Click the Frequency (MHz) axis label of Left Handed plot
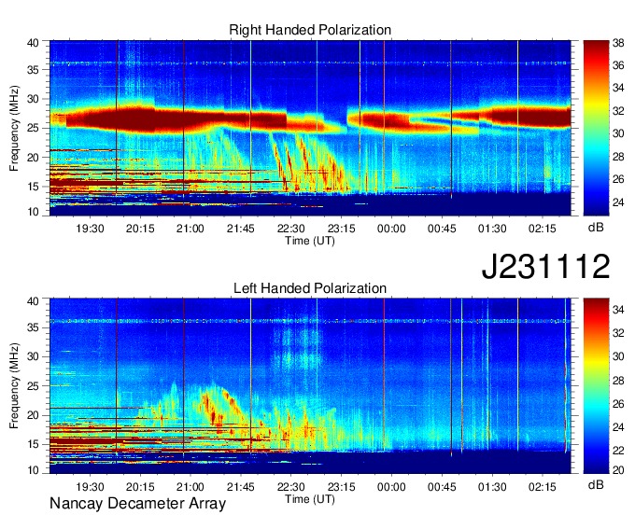Image resolution: width=635 pixels, height=515 pixels. coord(14,386)
